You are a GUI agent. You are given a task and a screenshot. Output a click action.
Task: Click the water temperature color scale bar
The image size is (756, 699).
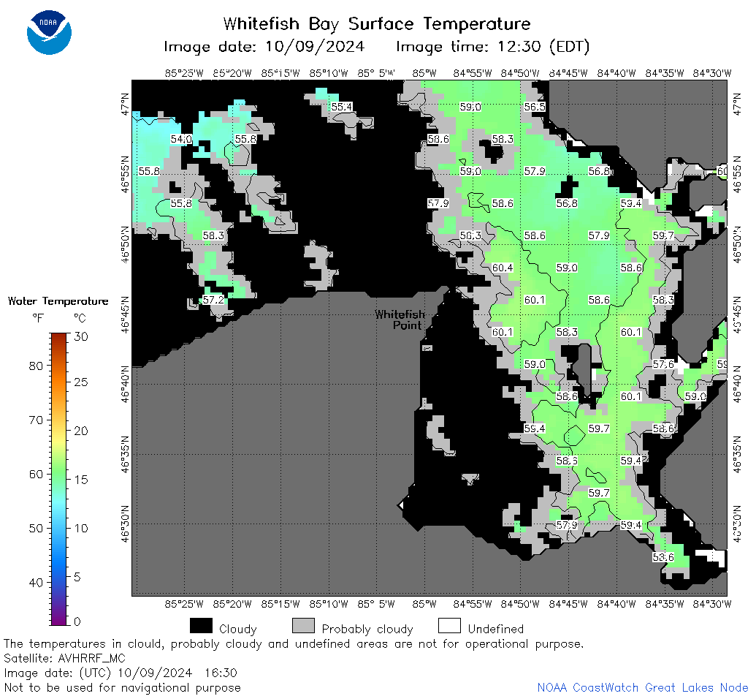click(58, 479)
